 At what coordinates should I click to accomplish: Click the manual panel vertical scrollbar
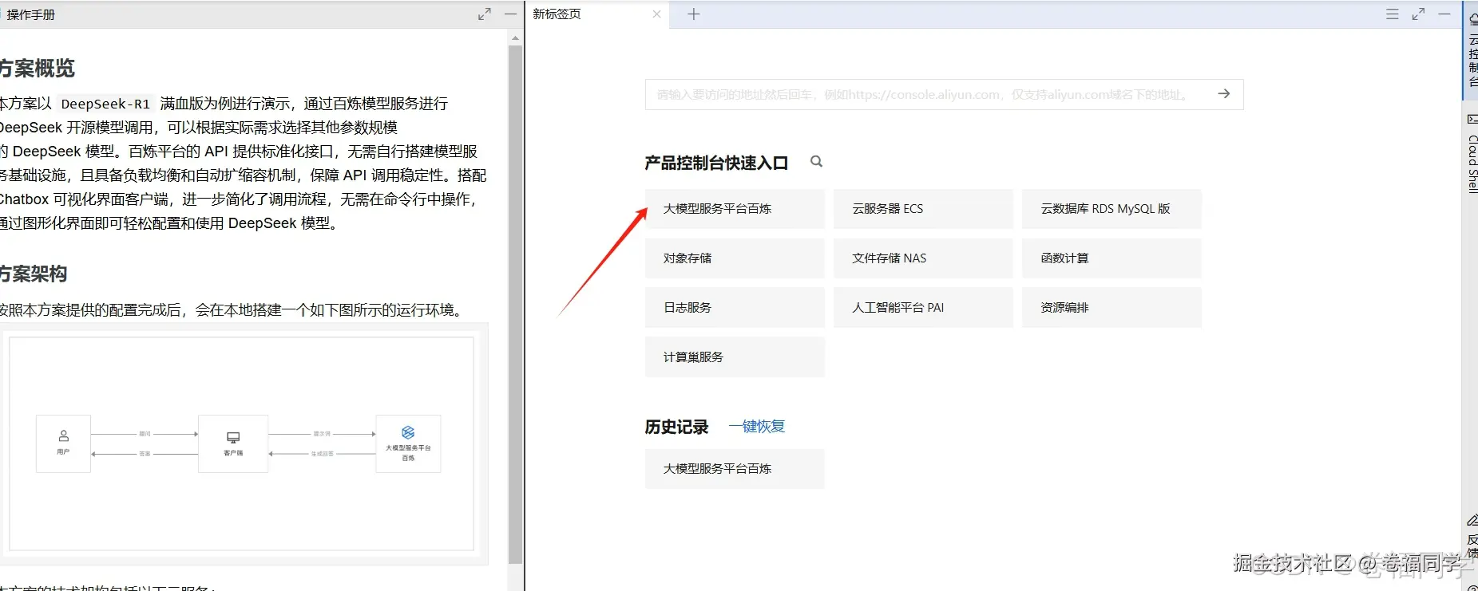pyautogui.click(x=515, y=303)
